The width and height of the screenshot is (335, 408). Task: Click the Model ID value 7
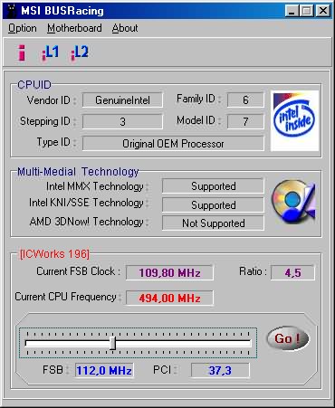point(245,121)
